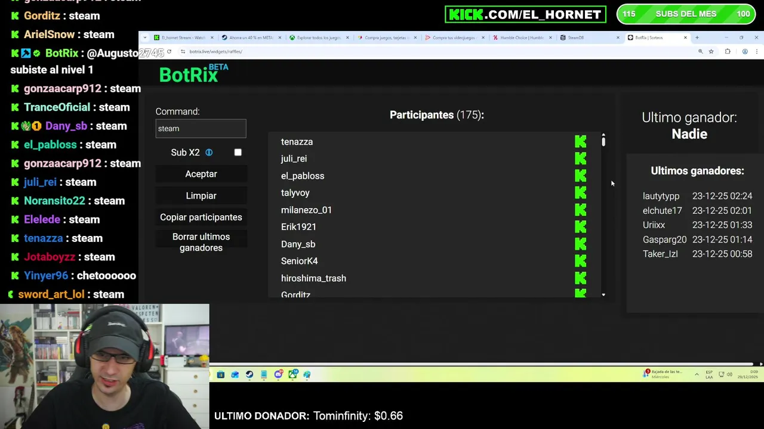The width and height of the screenshot is (764, 429).
Task: Click the Sub X2 info icon
Action: click(x=209, y=153)
